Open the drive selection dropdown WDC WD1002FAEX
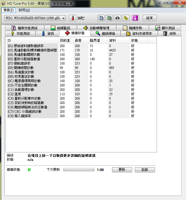Screen dimensions: 186x200 [35, 18]
